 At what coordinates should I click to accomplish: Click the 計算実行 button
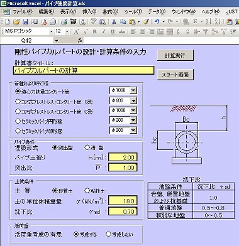(175, 55)
